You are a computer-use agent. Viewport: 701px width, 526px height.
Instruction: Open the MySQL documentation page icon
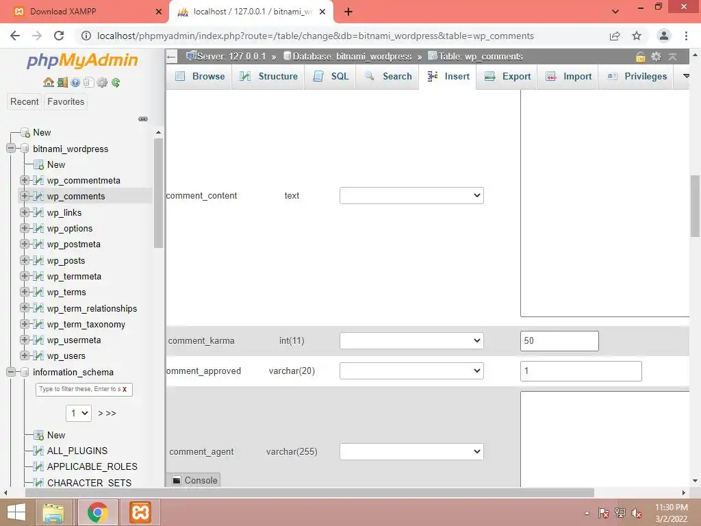(88, 82)
